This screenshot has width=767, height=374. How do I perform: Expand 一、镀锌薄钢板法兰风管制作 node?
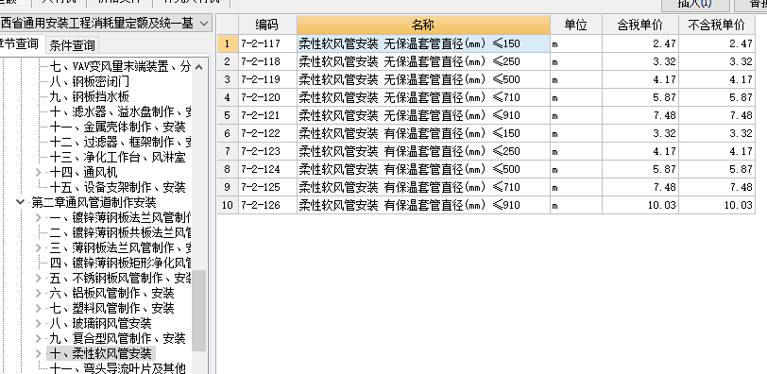(39, 217)
